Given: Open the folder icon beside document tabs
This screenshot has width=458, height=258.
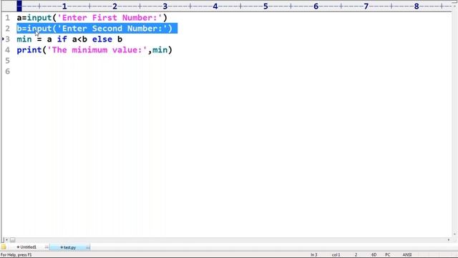Looking at the screenshot, I should [x=4, y=247].
